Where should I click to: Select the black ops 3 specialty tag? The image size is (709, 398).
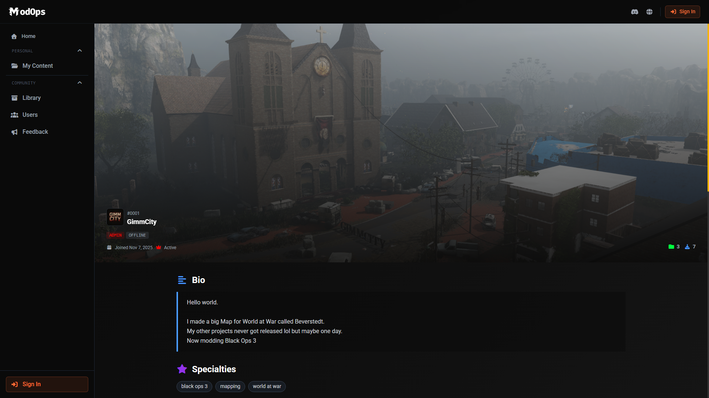194,386
